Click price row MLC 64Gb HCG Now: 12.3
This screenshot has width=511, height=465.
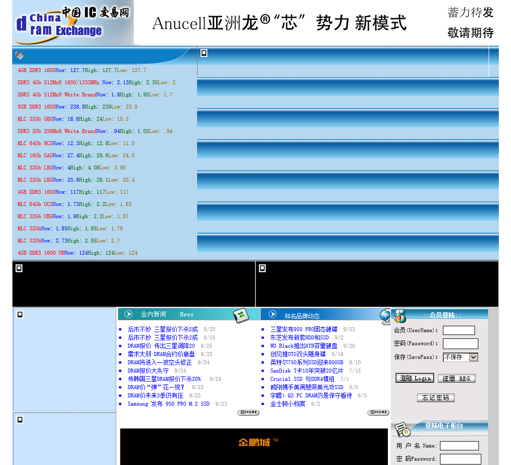[76, 143]
